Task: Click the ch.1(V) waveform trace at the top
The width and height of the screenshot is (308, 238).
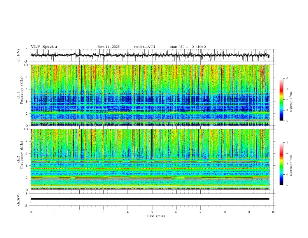Action: tap(150, 55)
